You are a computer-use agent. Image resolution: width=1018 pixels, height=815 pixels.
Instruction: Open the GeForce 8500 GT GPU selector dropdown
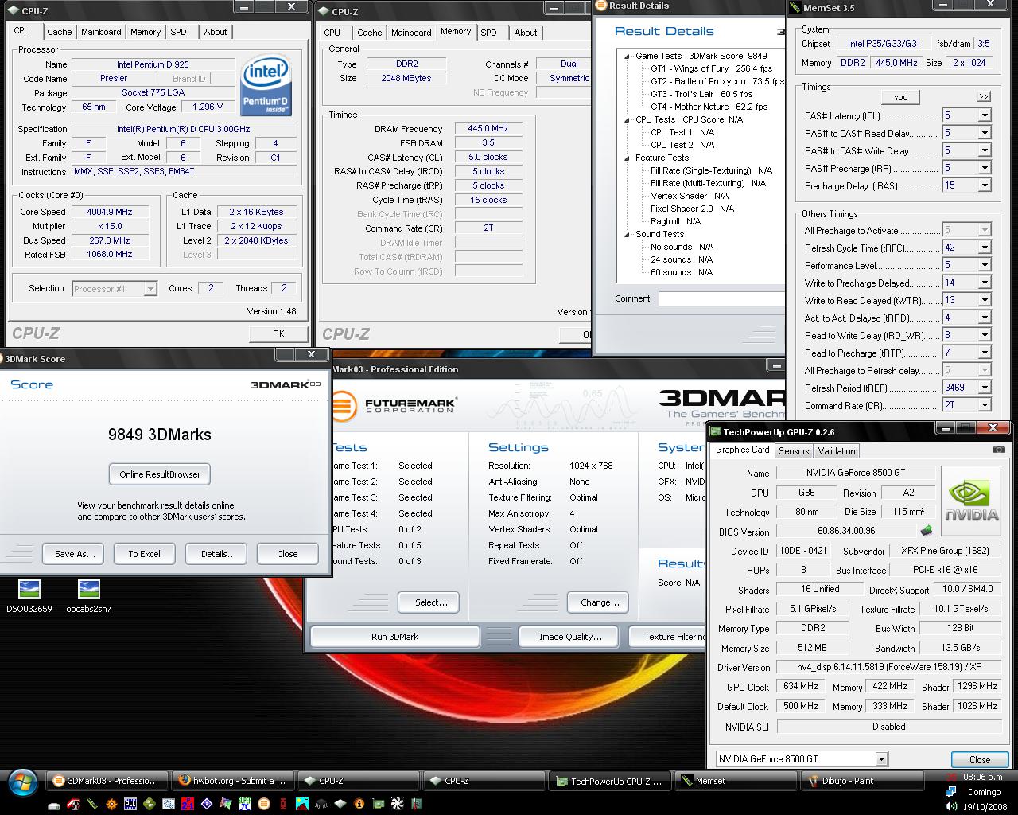(881, 758)
